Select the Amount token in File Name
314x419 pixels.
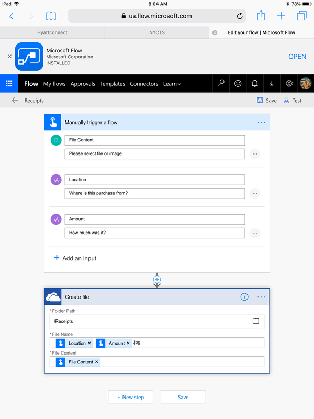click(114, 343)
